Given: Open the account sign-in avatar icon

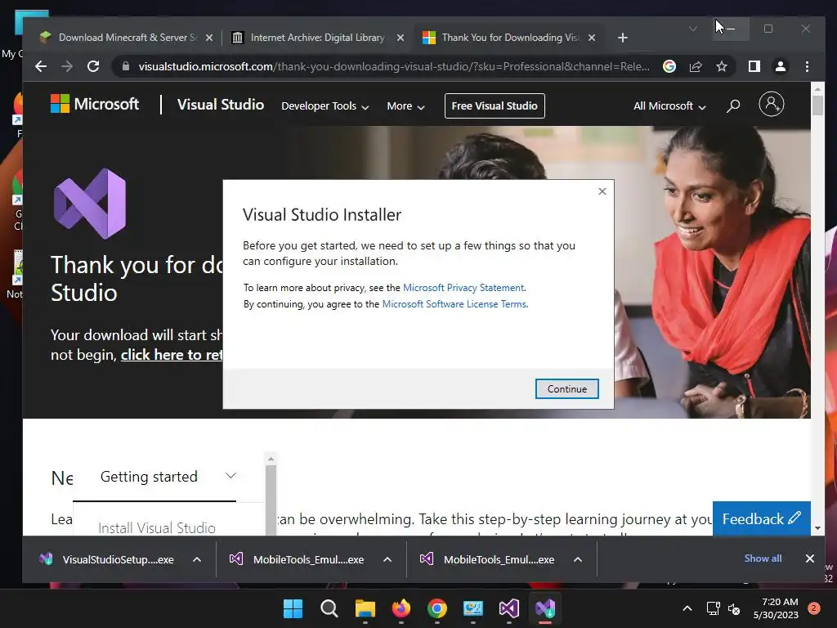Looking at the screenshot, I should tap(772, 104).
